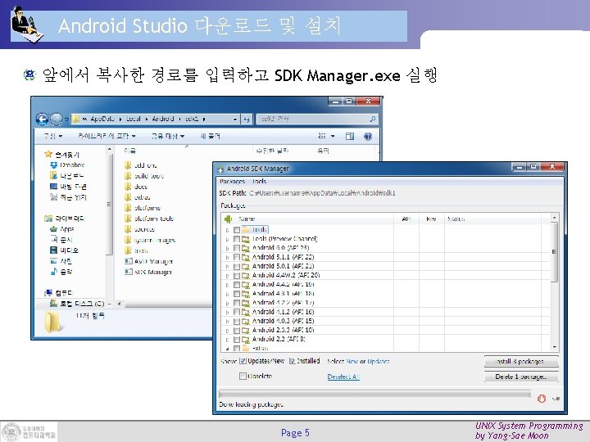Expand the Android 2.3.3 (API 10) node
590x442 pixels.
(227, 331)
